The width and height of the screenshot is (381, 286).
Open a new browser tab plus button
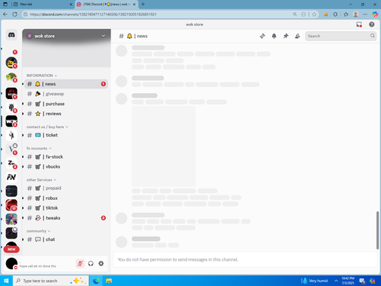pos(143,5)
